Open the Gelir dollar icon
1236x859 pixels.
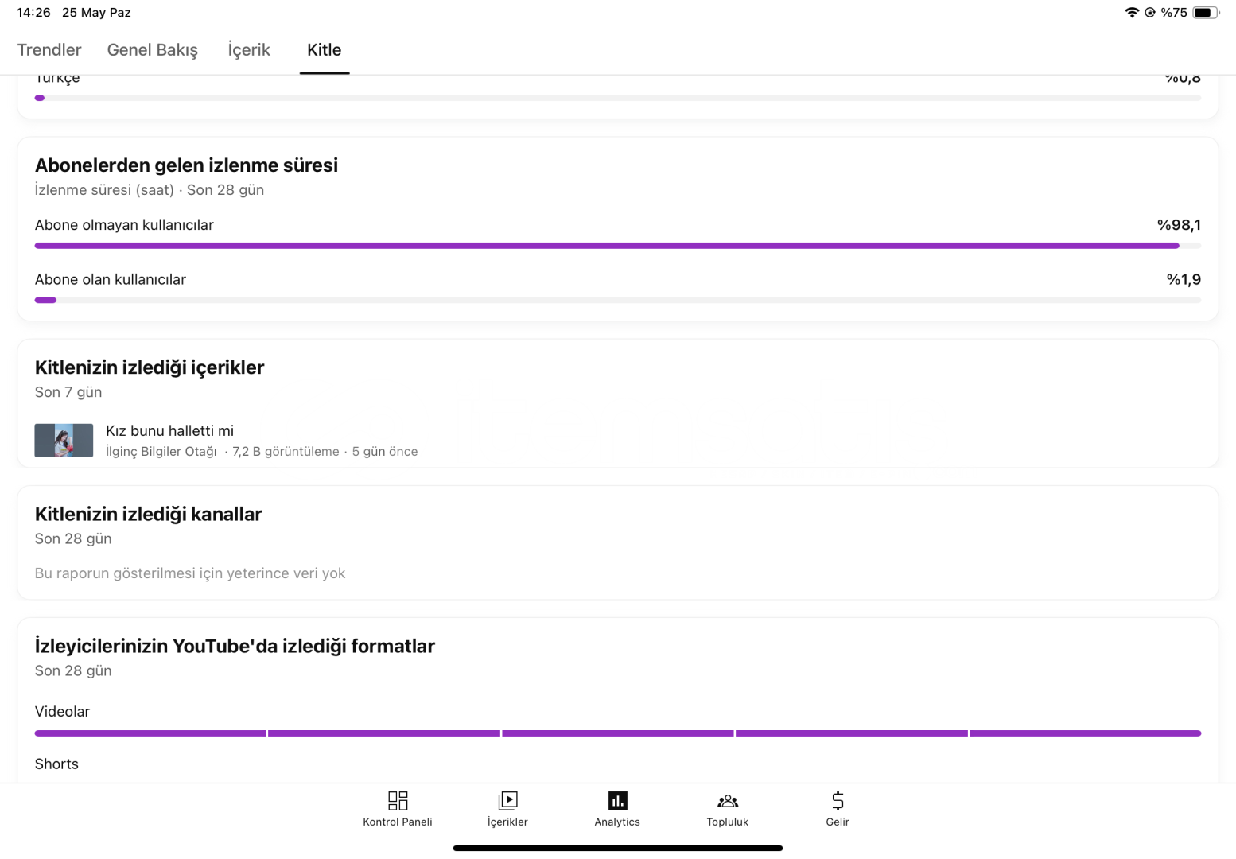point(838,800)
